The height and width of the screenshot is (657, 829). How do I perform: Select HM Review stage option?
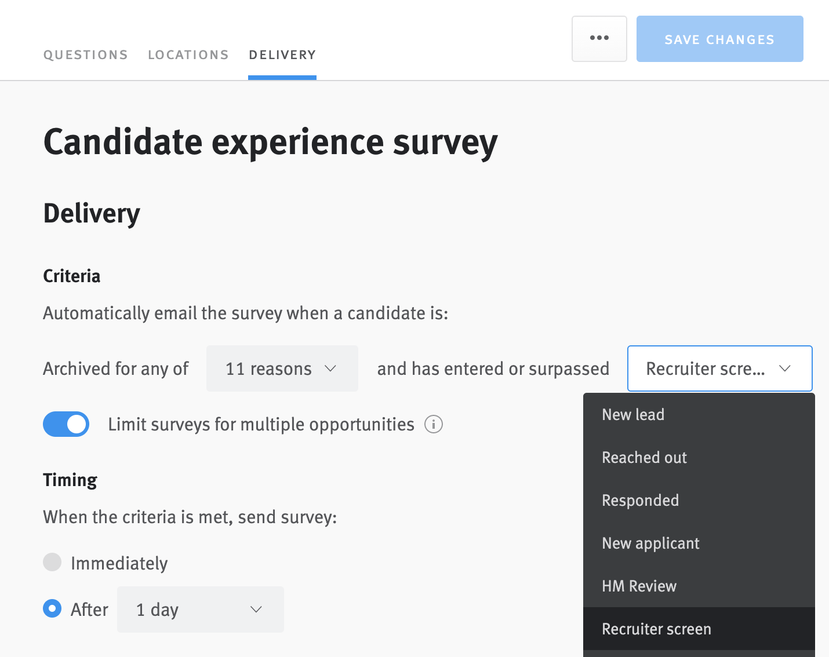click(x=639, y=586)
